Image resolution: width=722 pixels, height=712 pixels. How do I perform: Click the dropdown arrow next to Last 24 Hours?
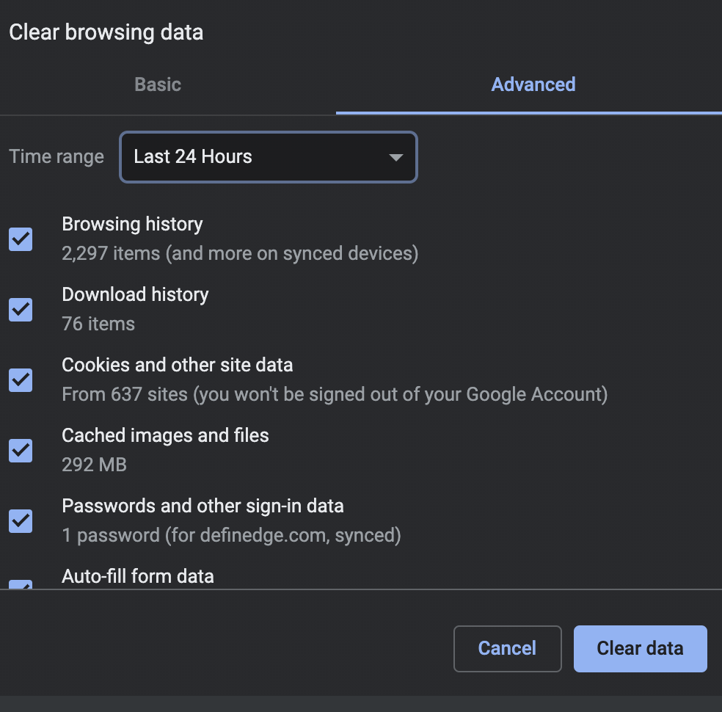point(395,156)
